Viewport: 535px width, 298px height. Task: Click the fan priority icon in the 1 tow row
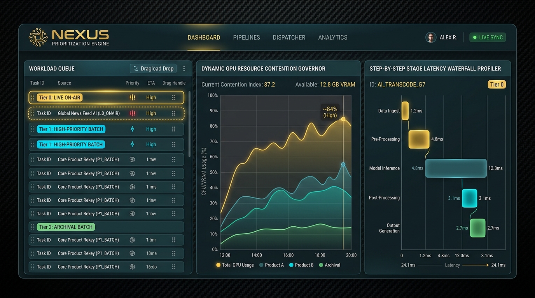coord(132,213)
